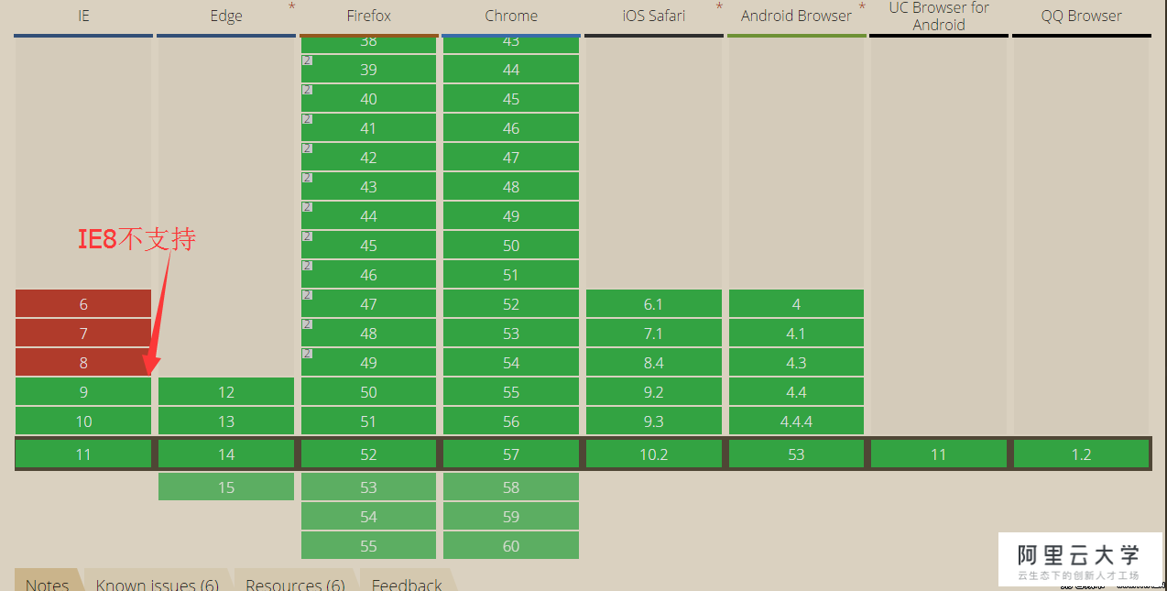Select the Android Browser 53 cell
This screenshot has width=1167, height=591.
tap(796, 454)
